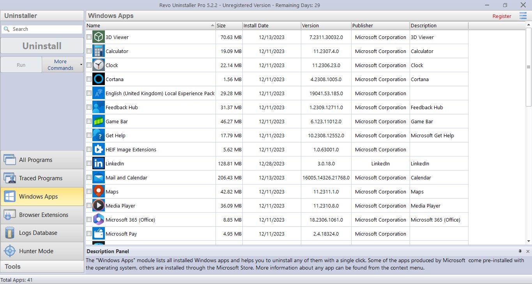This screenshot has height=284, width=532.
Task: Click the LinkedIn app icon
Action: coord(99,163)
